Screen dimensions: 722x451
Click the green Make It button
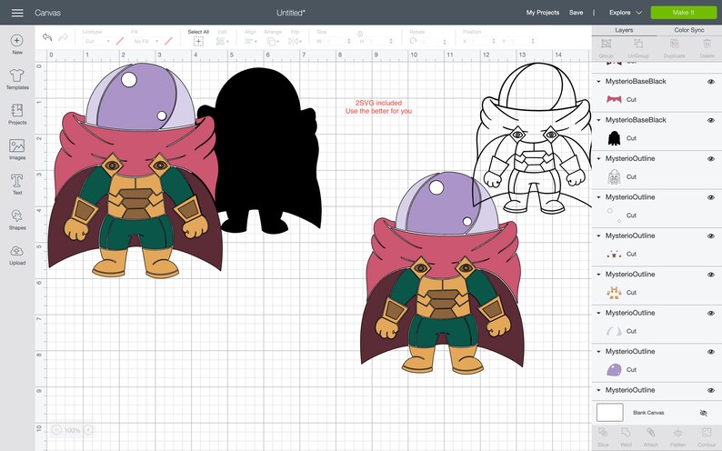coord(683,13)
